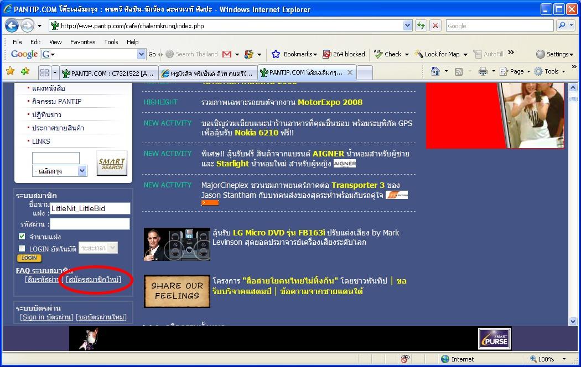Stop loading with the red X icon
This screenshot has width=581, height=367.
click(x=435, y=25)
